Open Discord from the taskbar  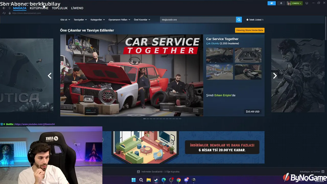(186, 180)
